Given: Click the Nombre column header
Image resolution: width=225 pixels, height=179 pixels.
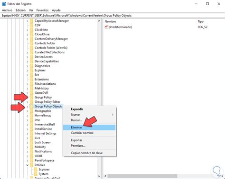Looking at the screenshot, I should click(110, 21).
